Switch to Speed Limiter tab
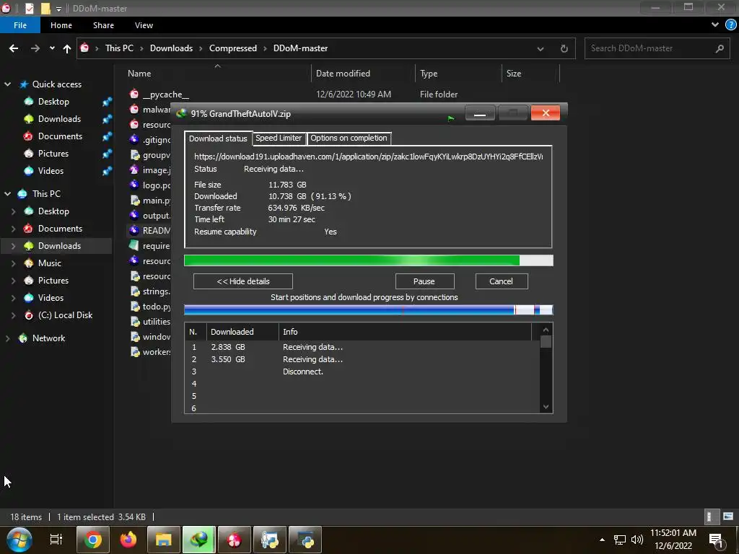Screen dimensions: 739x554 279,138
